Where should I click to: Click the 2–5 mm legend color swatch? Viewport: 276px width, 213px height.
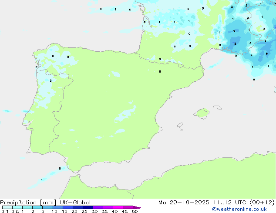[x=37, y=207]
